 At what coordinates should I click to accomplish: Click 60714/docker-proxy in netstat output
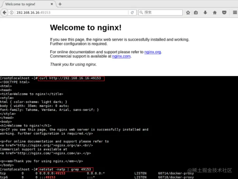point(176,173)
